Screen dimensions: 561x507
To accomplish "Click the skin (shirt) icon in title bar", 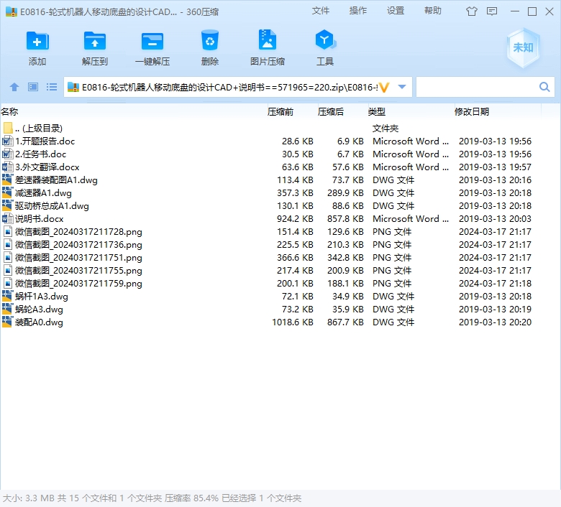I will click(472, 11).
